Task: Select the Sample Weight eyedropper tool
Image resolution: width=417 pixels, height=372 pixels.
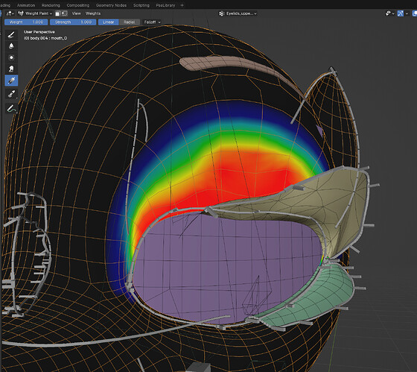Action: 11,94
